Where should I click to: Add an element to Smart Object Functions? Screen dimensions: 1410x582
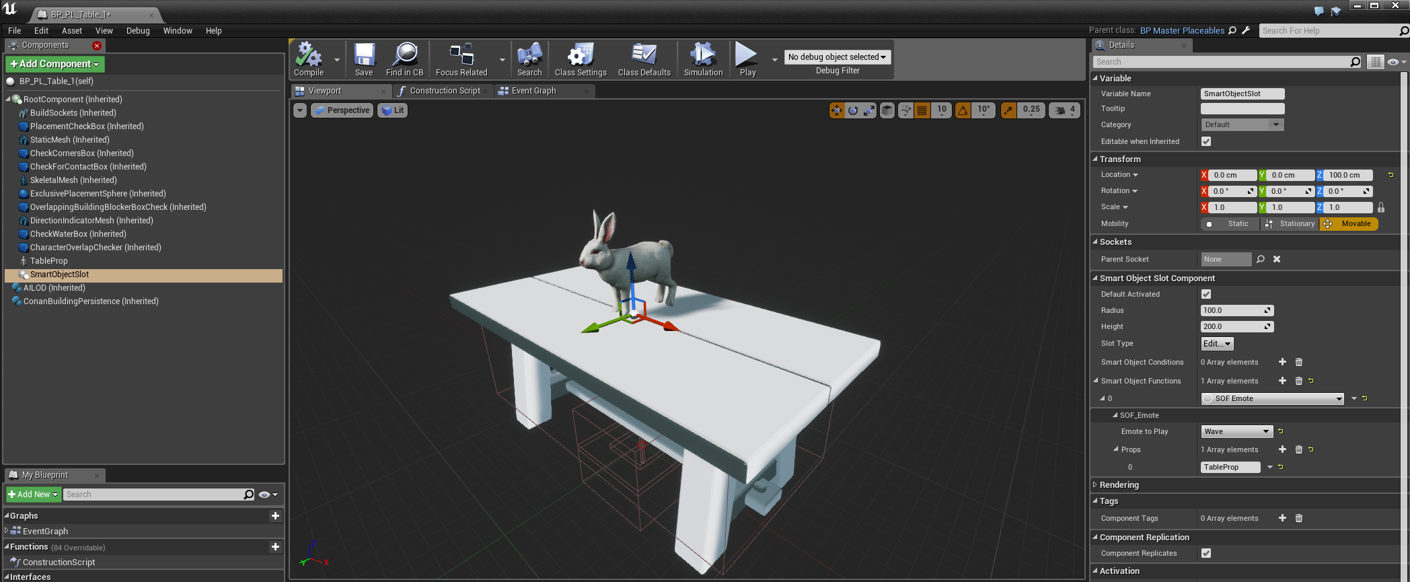(x=1282, y=381)
